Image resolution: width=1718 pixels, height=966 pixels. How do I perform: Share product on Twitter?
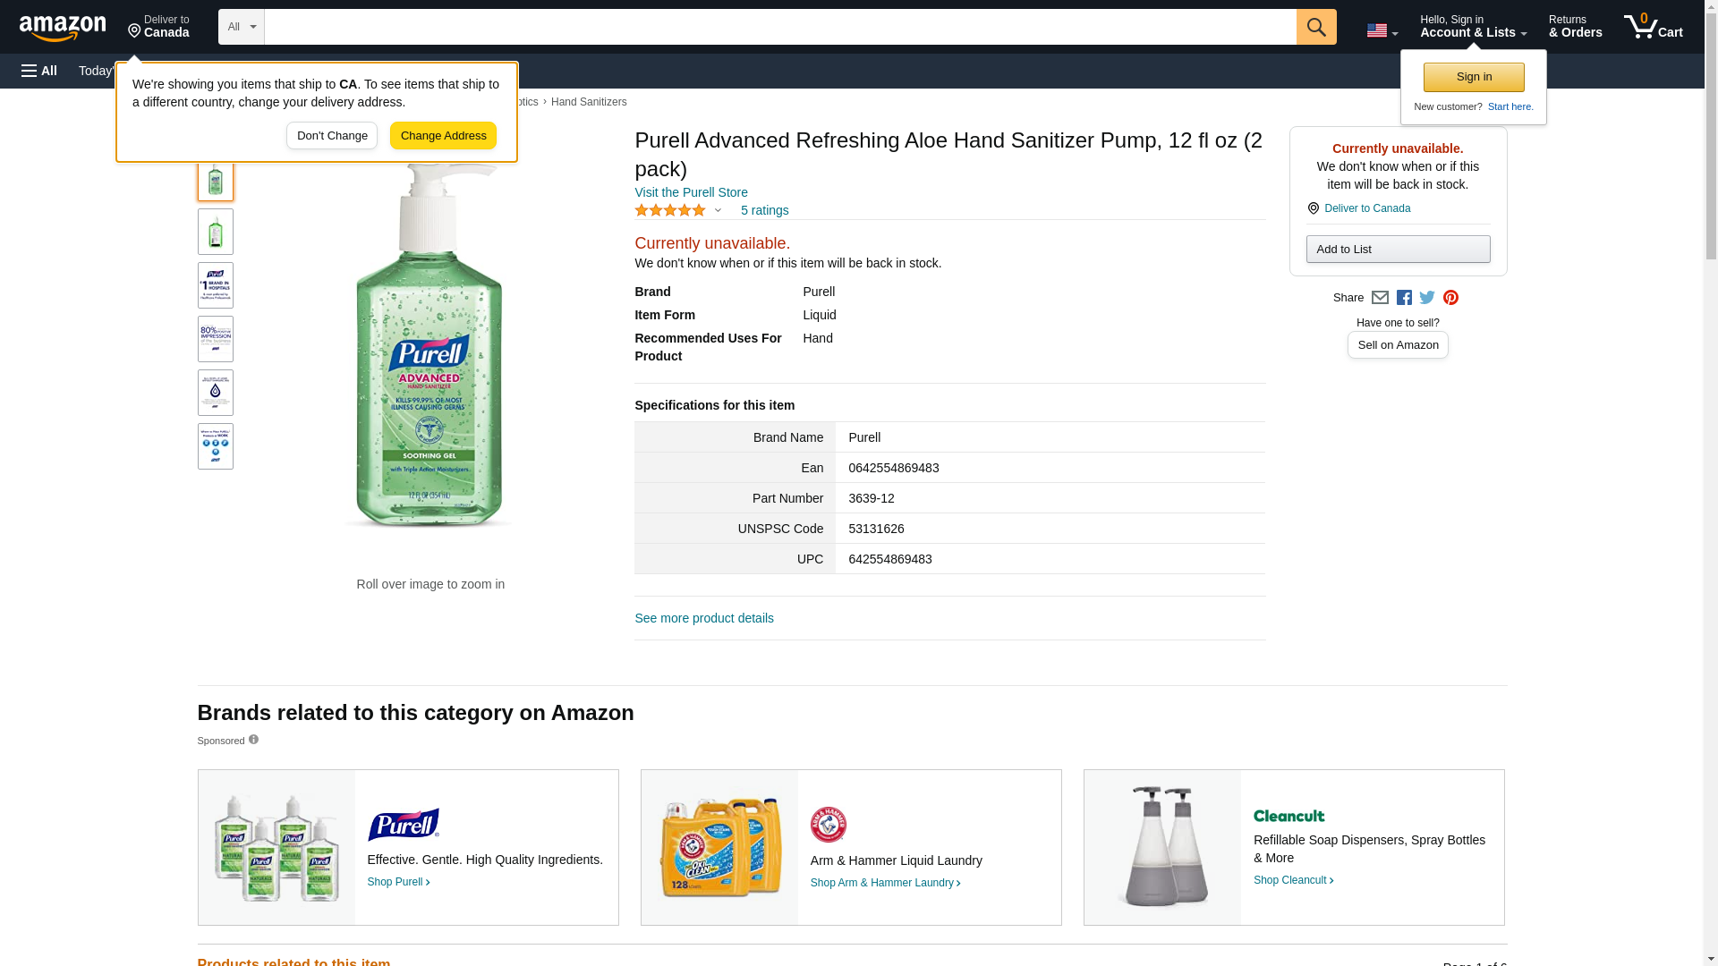[x=1427, y=298]
